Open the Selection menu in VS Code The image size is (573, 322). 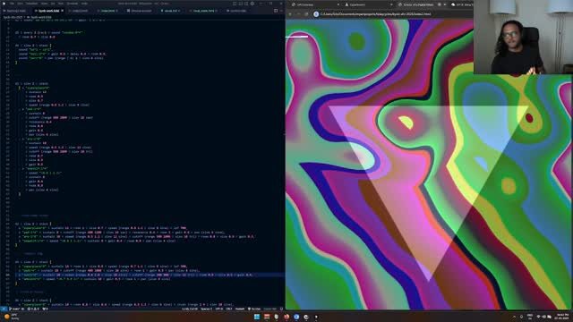coord(31,4)
